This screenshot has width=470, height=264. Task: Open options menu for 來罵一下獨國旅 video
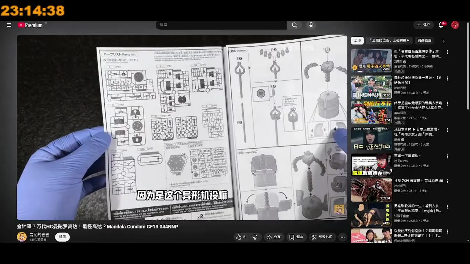pos(447,156)
